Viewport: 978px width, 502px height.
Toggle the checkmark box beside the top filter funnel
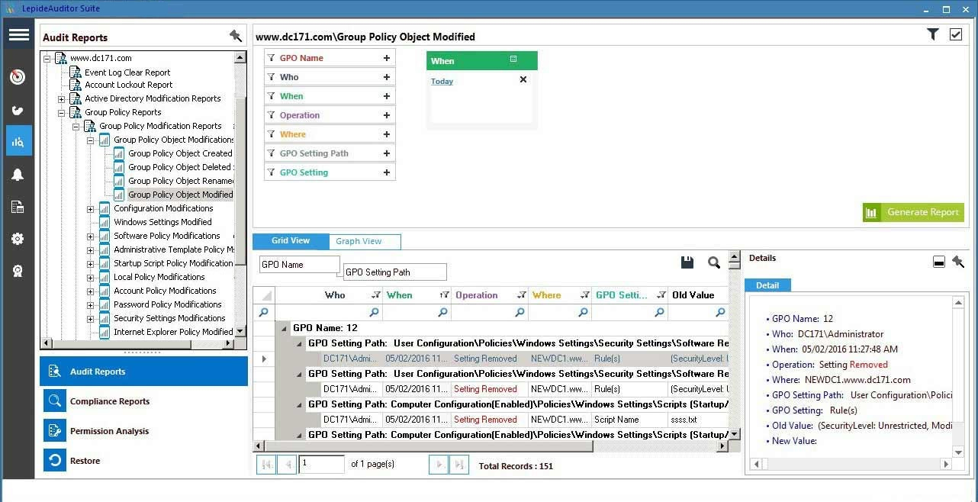955,34
